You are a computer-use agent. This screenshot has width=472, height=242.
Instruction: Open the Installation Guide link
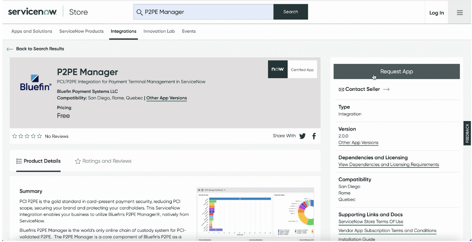coord(357,239)
